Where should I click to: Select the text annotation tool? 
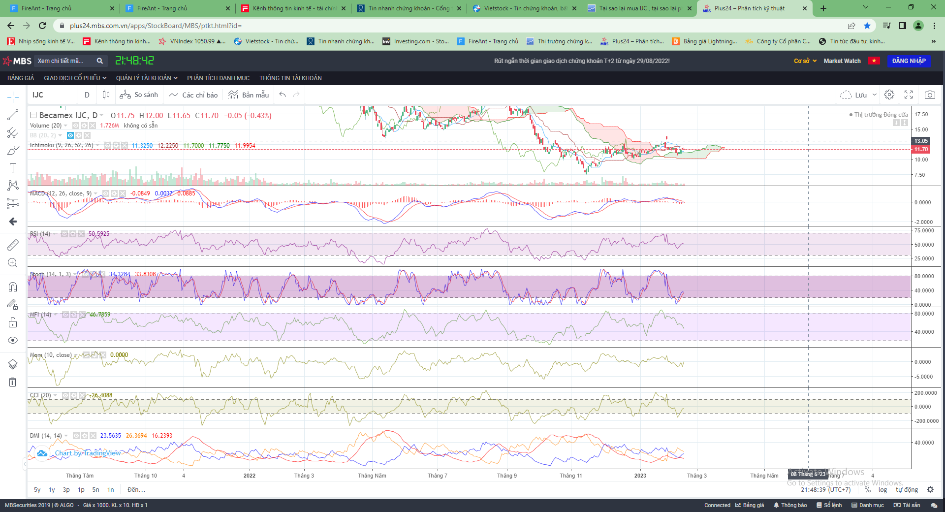13,168
